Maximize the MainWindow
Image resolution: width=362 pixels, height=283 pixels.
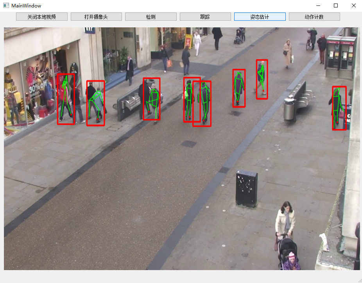[335, 5]
